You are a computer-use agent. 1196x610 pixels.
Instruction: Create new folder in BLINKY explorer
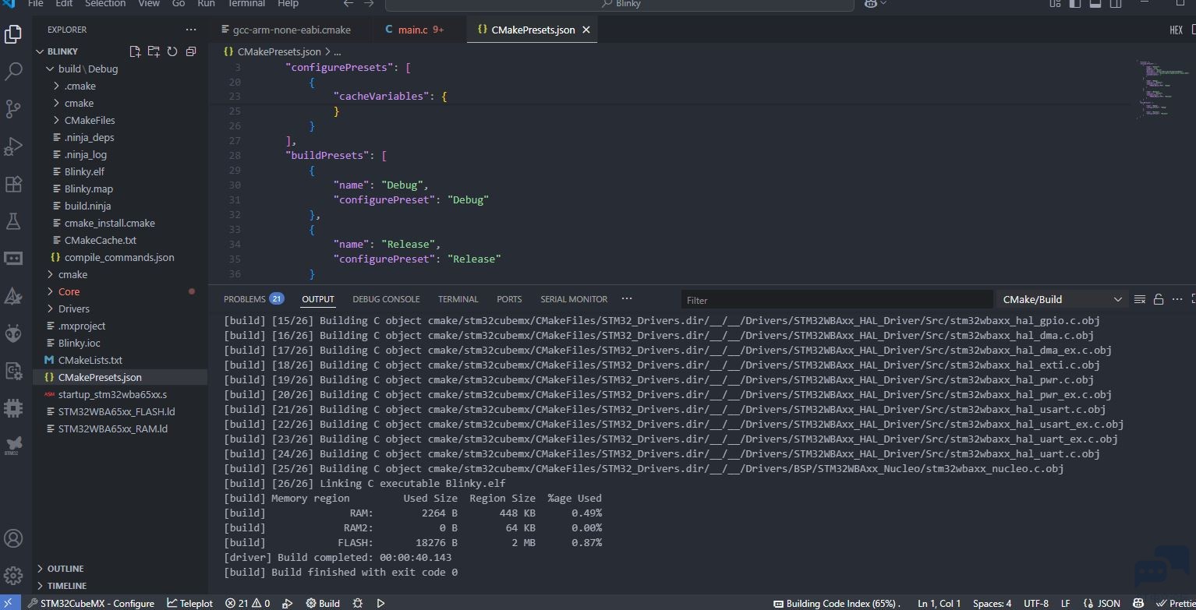coord(154,51)
